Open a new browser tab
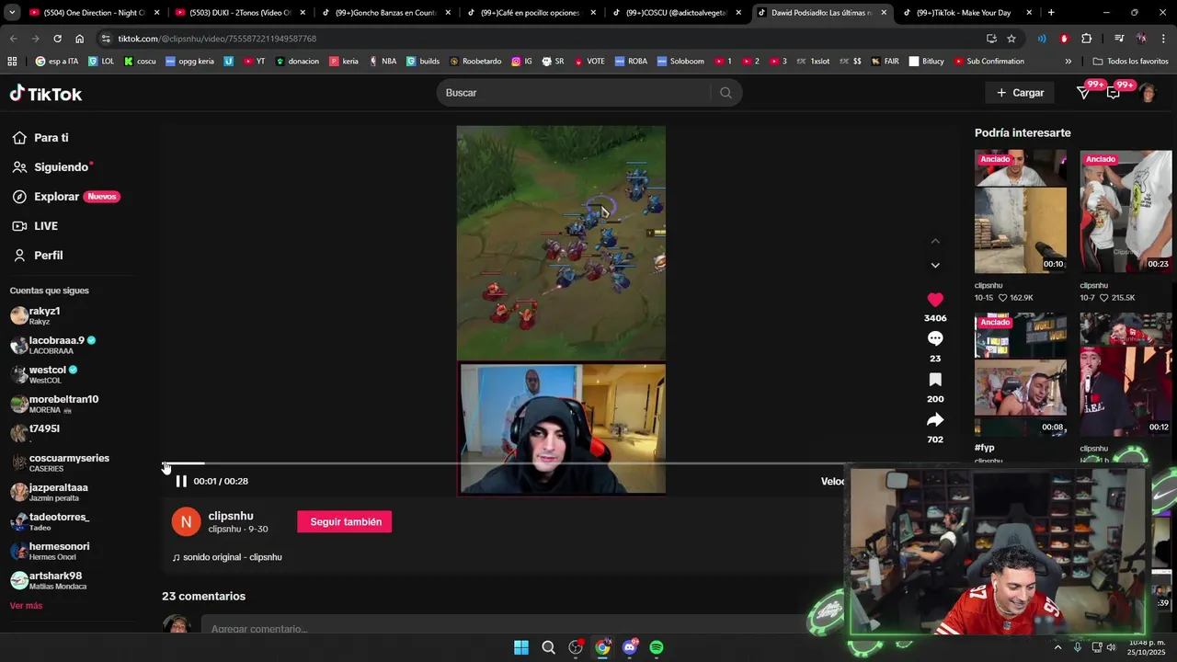 pos(1051,13)
